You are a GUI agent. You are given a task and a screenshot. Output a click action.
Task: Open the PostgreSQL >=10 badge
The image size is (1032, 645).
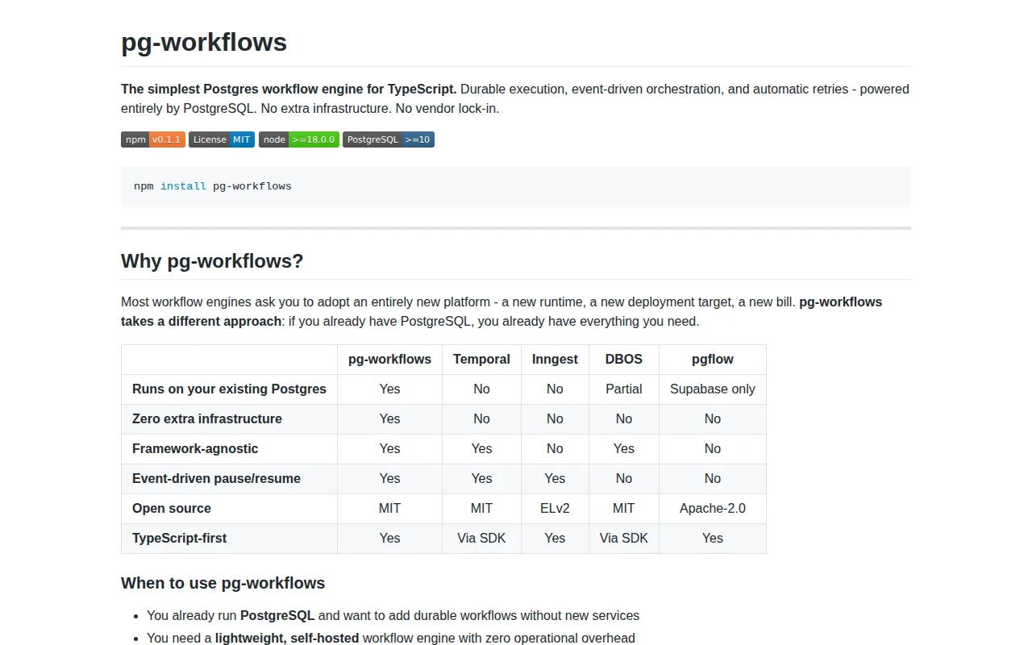(x=389, y=139)
